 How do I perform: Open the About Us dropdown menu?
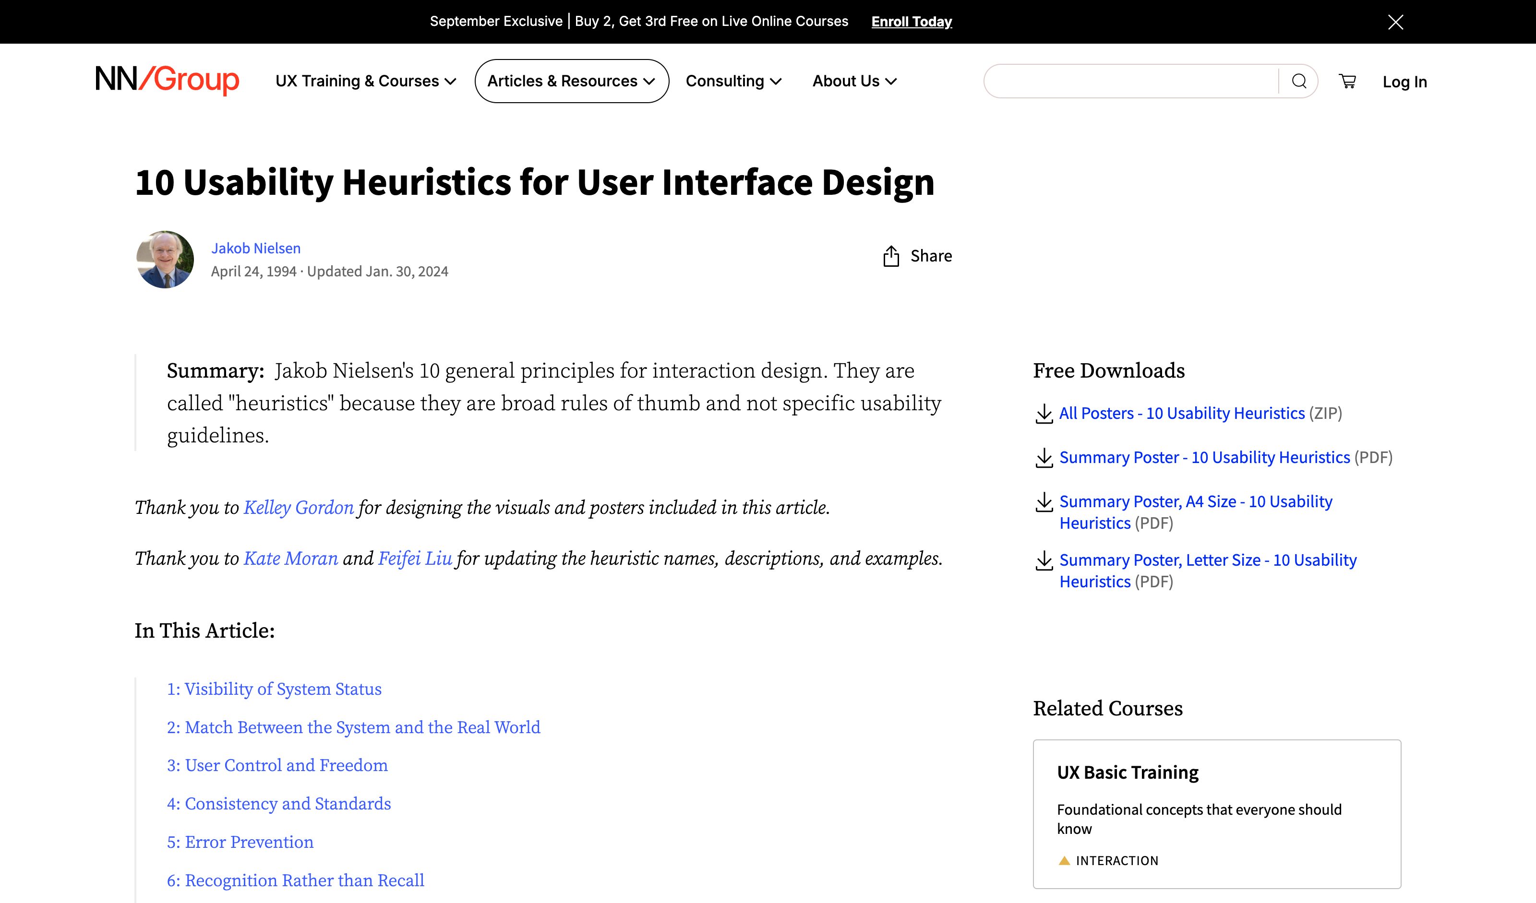point(854,81)
